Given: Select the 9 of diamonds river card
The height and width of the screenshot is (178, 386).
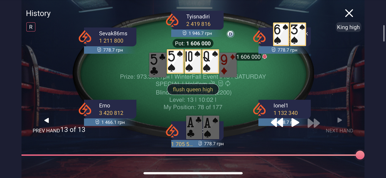Looking at the screenshot, I should (228, 63).
